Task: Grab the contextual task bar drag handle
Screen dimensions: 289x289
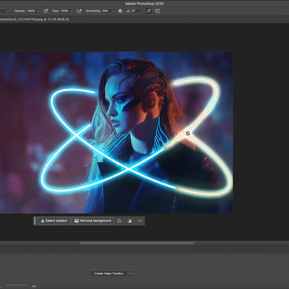Action: (x=35, y=221)
